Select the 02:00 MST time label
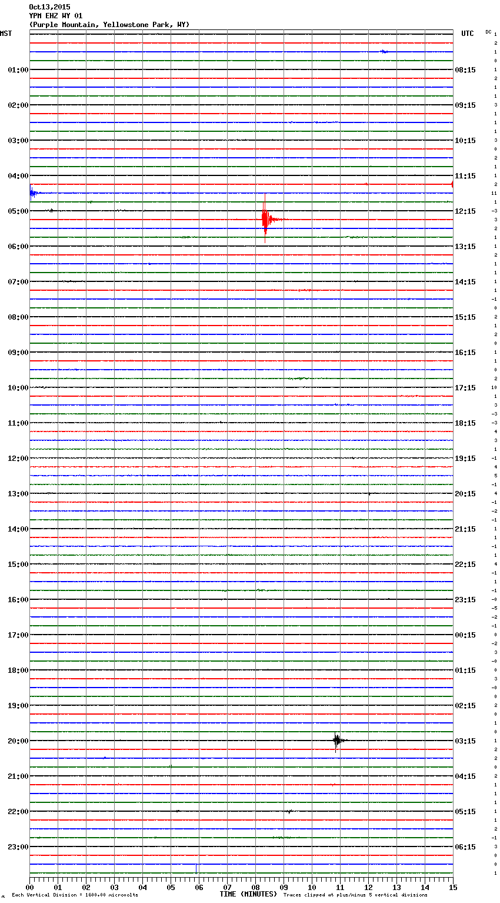 tap(18, 105)
